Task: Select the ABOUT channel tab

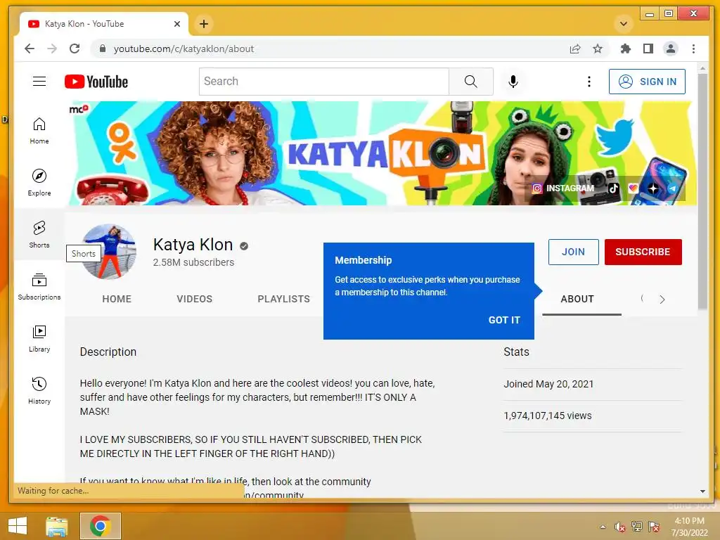Action: tap(577, 299)
